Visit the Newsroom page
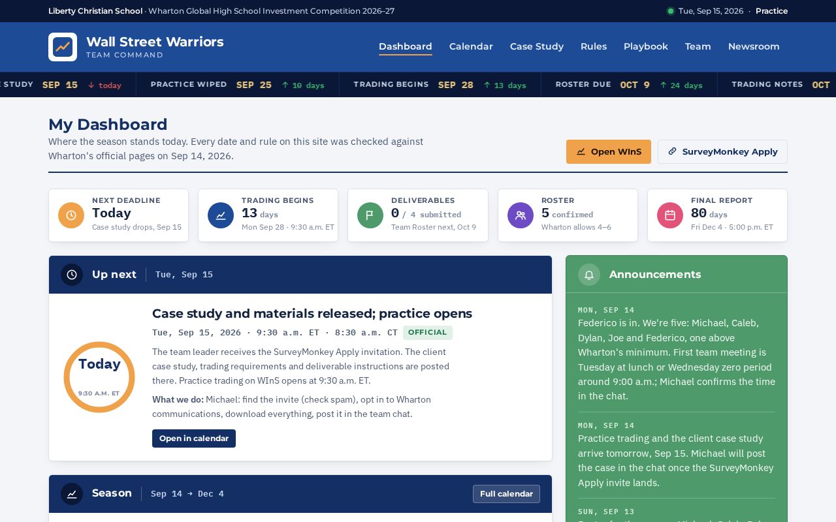The height and width of the screenshot is (522, 836). tap(754, 46)
